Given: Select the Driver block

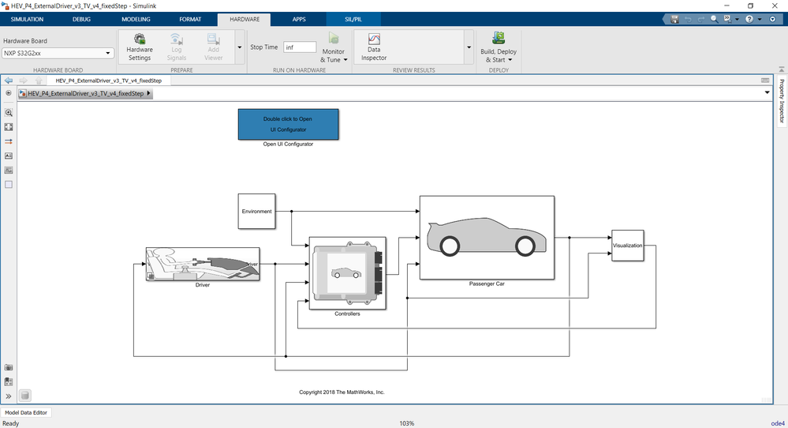Looking at the screenshot, I should click(x=203, y=264).
